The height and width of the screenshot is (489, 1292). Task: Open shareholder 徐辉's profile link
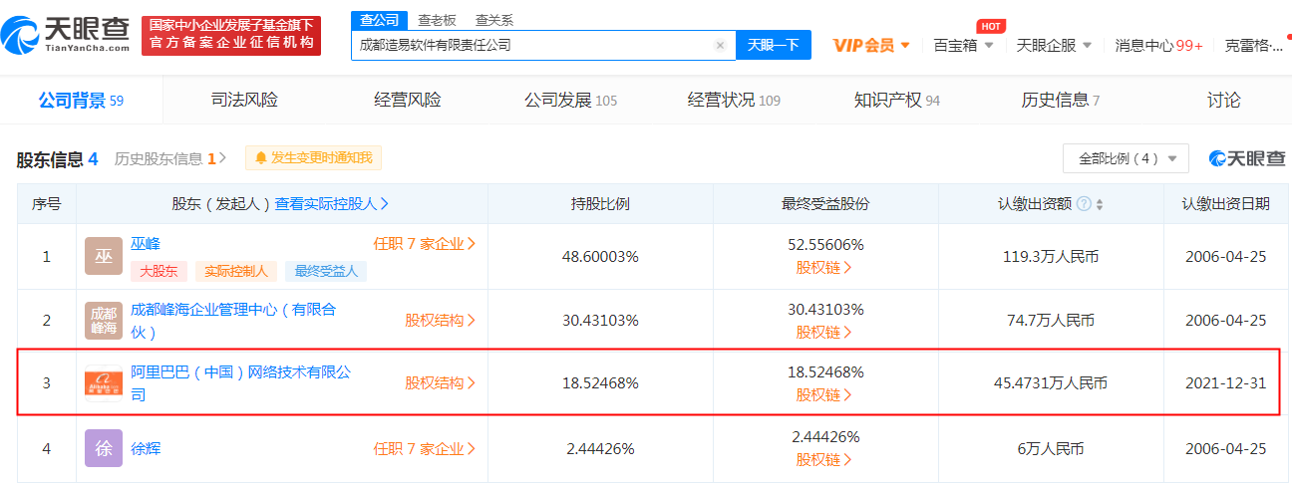[x=146, y=449]
